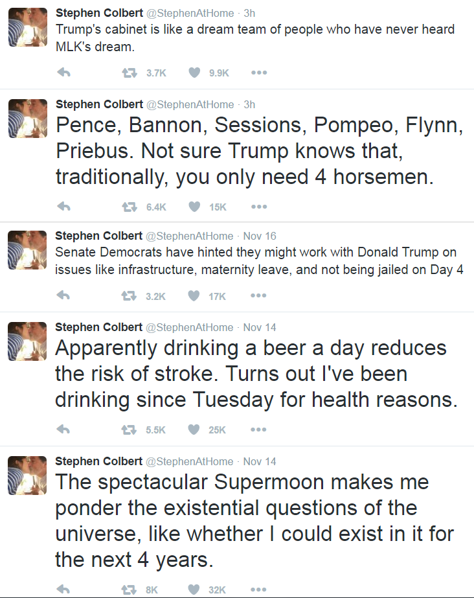474x598 pixels.
Task: Open Stephen Colbert's profile from the first tweet
Action: pyautogui.click(x=99, y=13)
